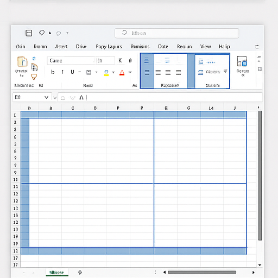The height and width of the screenshot is (278, 278).
Task: Click the highlighted align left icon
Action: 147,72
